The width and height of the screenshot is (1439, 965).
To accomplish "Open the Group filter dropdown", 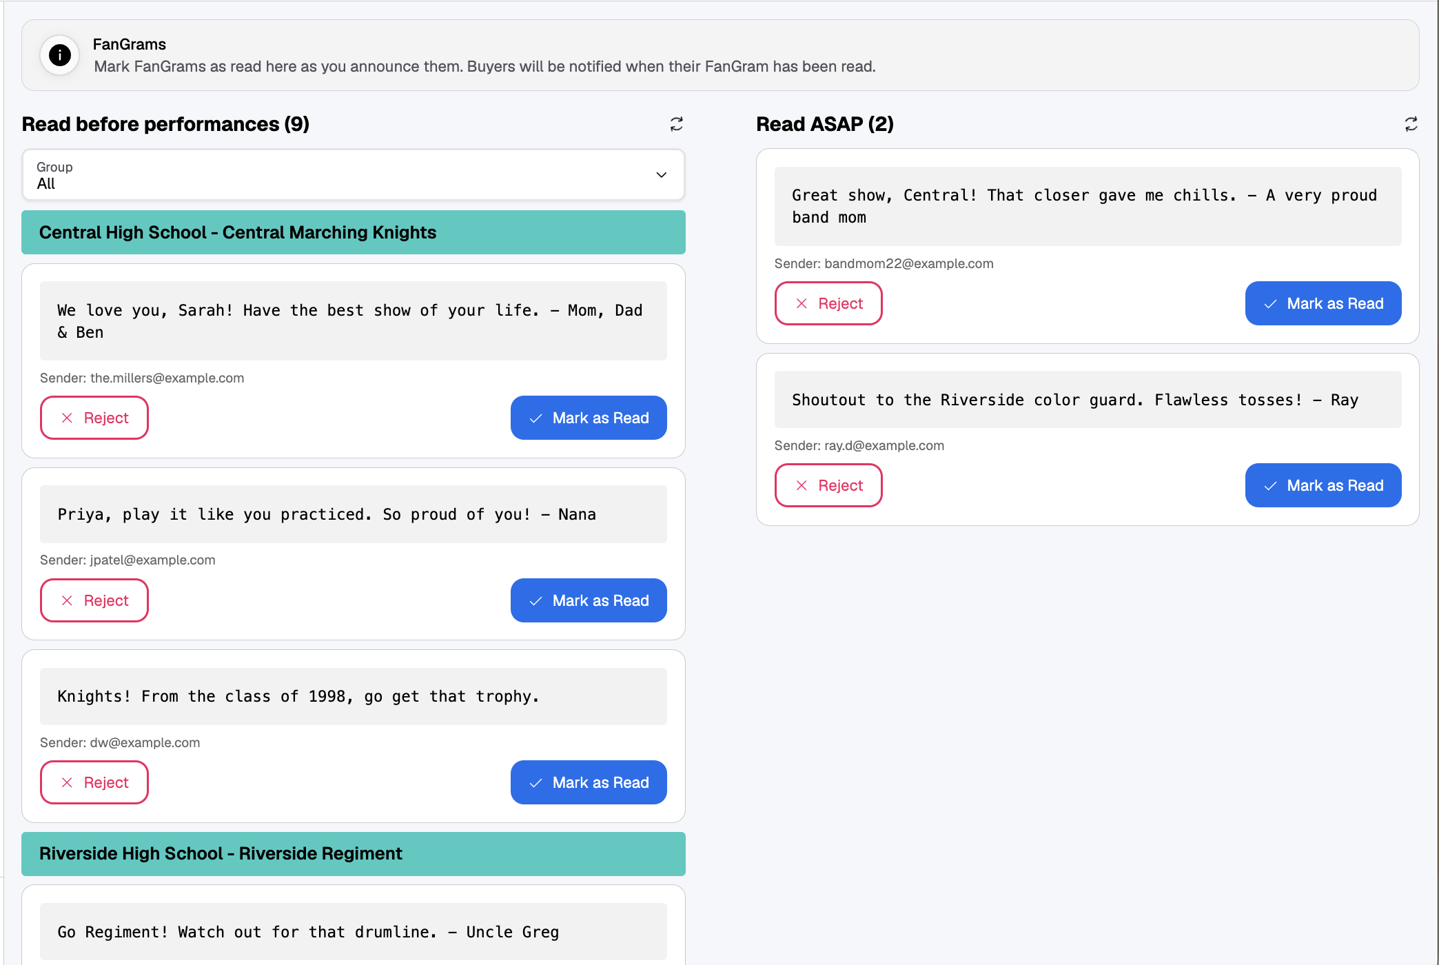I will 353,175.
